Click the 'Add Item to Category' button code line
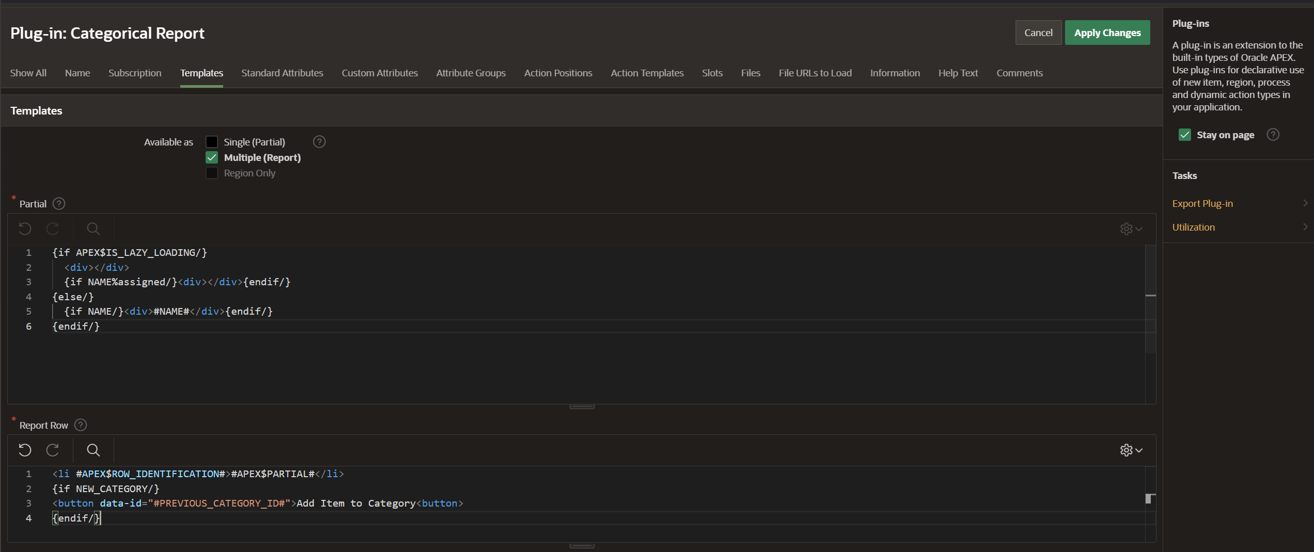Viewport: 1314px width, 552px height. pyautogui.click(x=258, y=504)
